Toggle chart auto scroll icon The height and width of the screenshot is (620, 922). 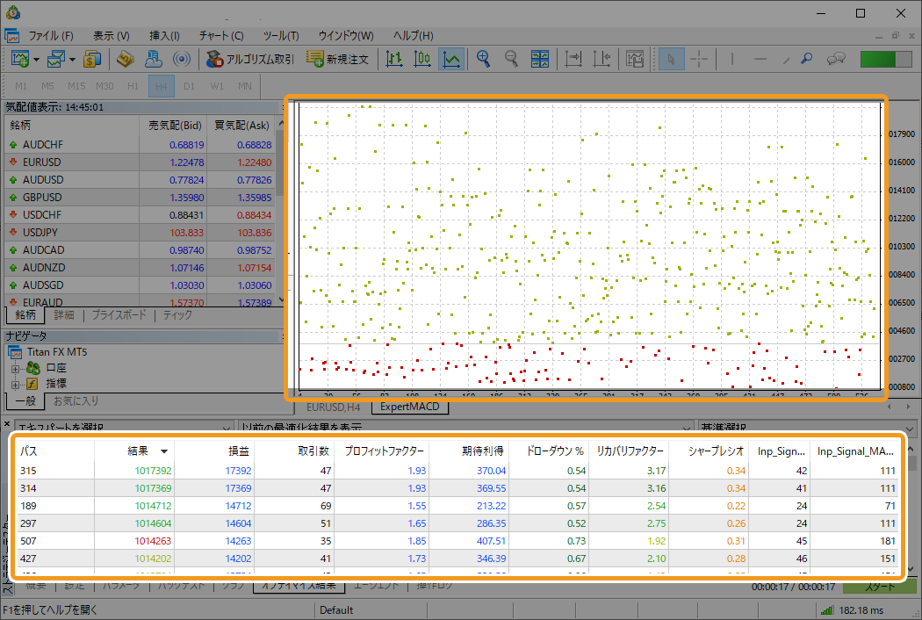coord(573,59)
